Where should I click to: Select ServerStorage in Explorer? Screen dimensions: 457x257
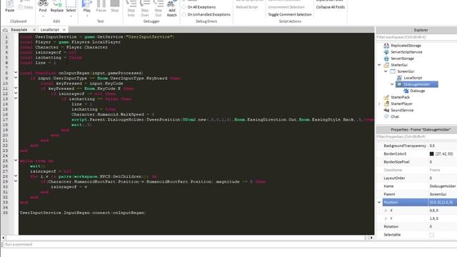pos(402,59)
